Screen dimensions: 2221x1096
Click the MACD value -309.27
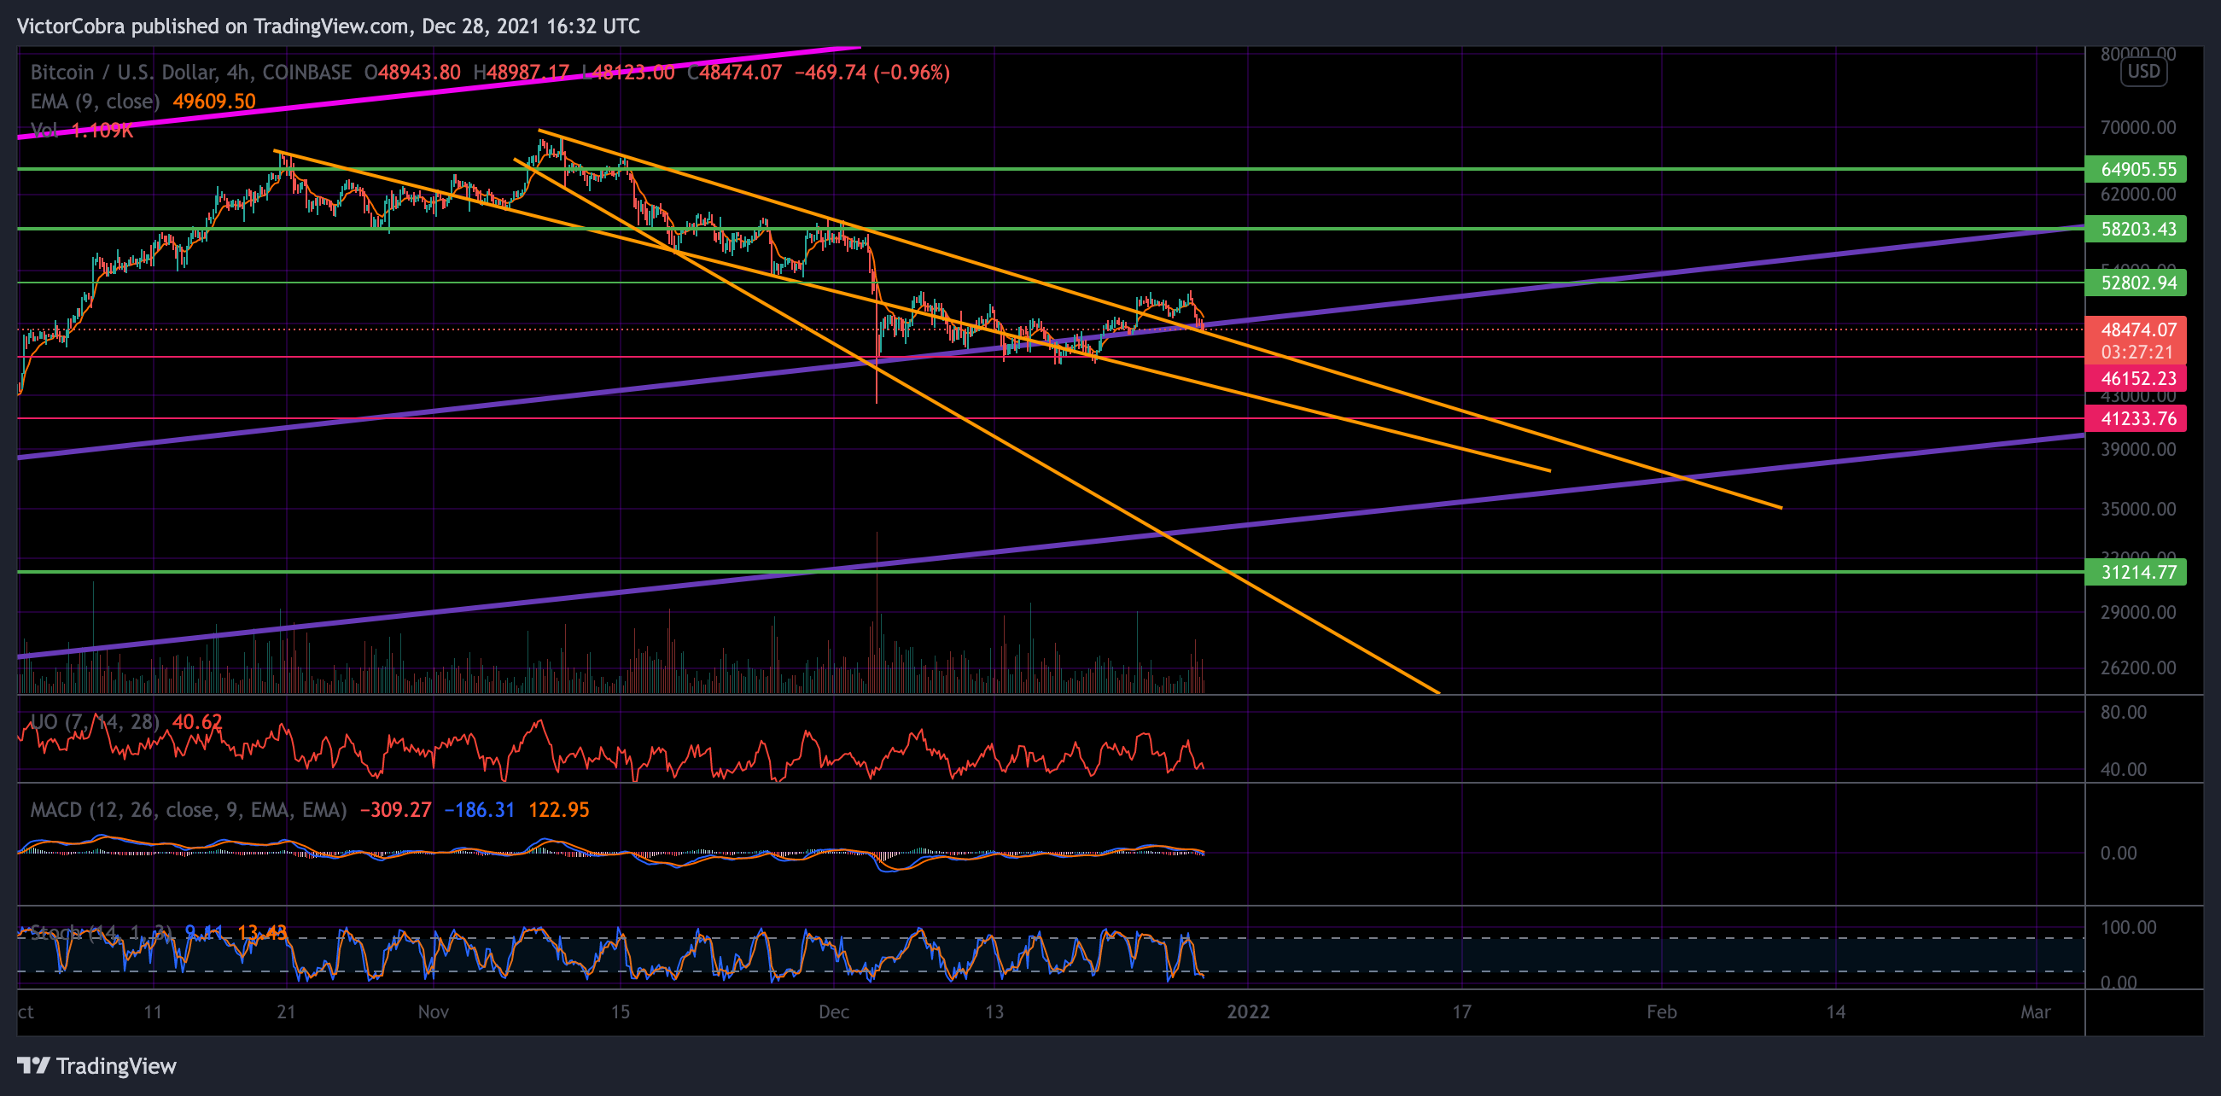[x=395, y=810]
